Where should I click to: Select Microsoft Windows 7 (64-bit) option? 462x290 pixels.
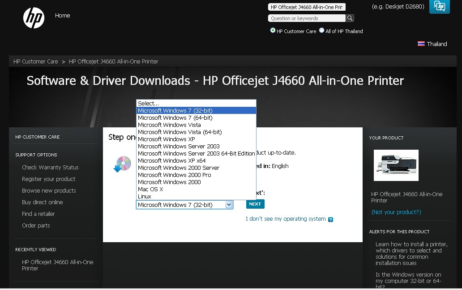click(x=196, y=118)
